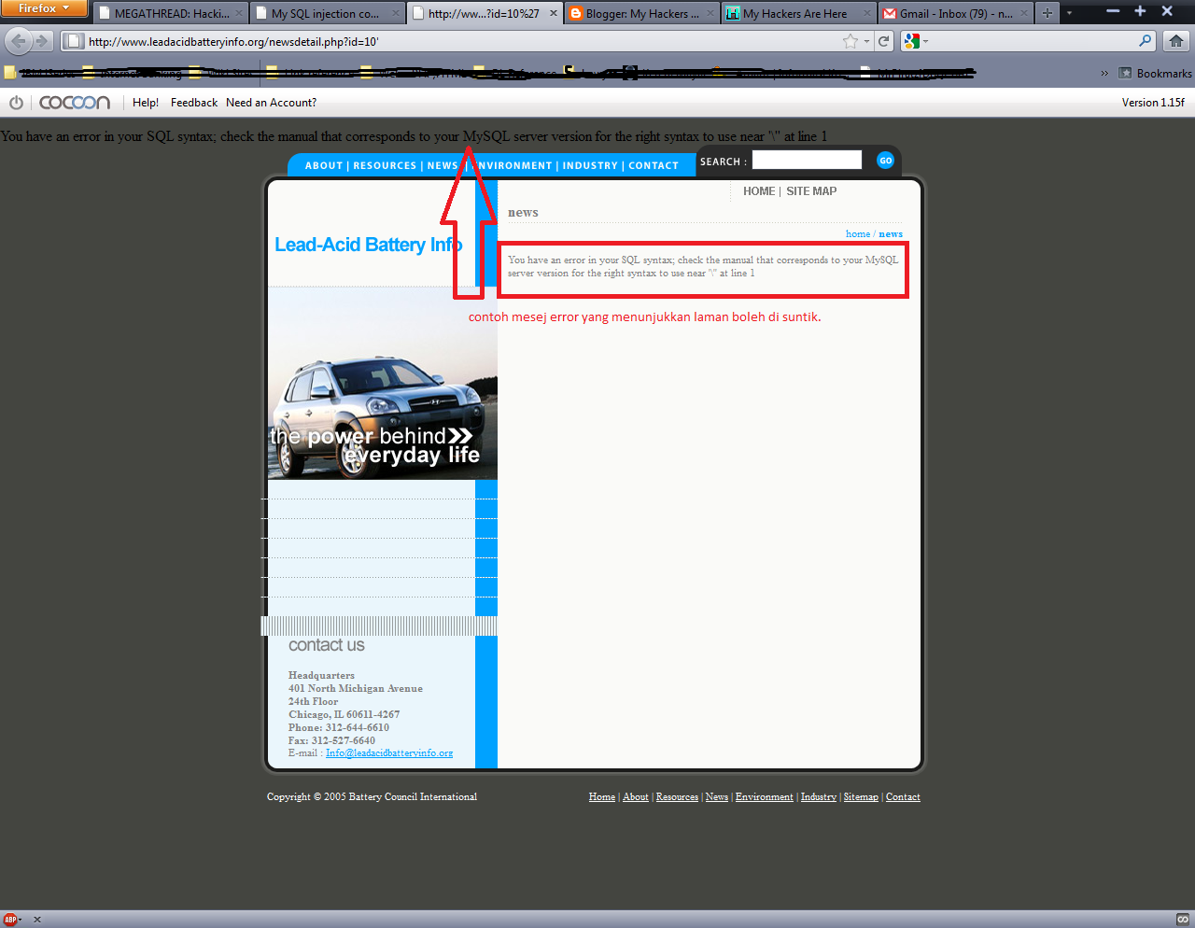Click footer Contact link

[903, 797]
